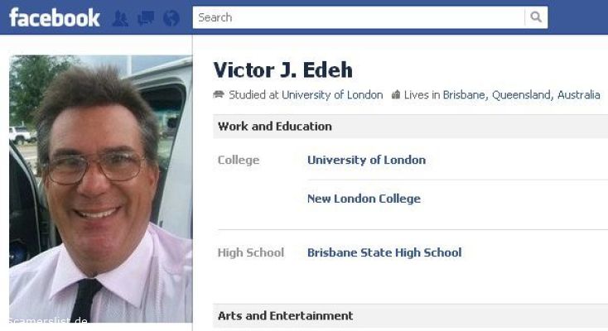Select the Arts and Entertainment section header

click(x=411, y=316)
